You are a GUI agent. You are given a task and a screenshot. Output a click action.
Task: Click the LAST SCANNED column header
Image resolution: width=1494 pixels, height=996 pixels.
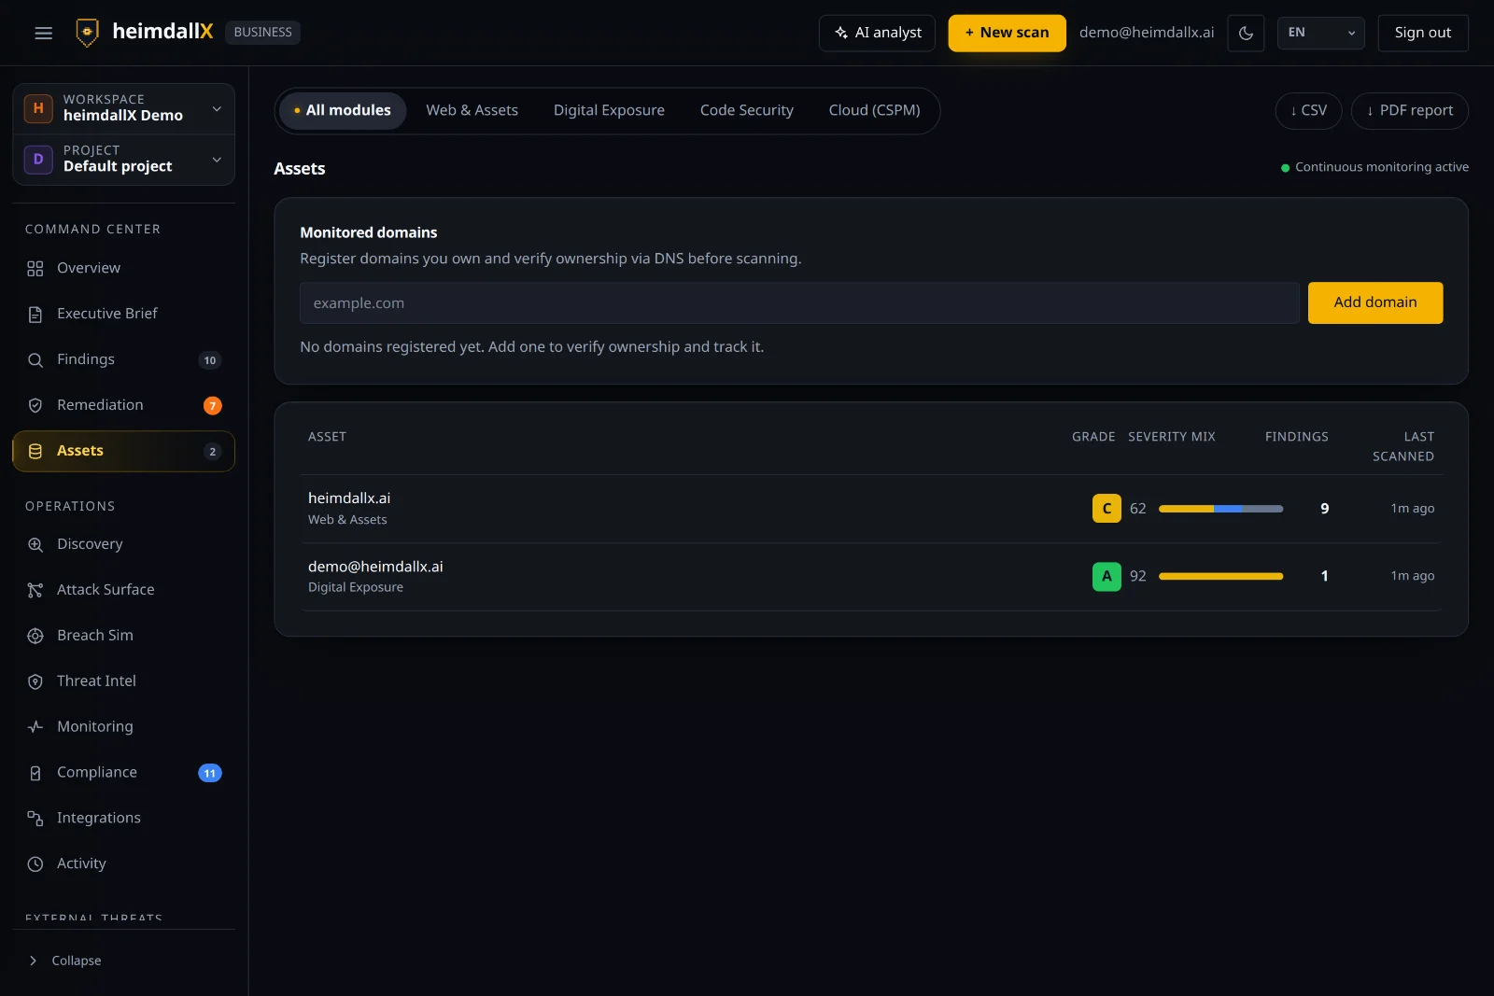pos(1403,446)
